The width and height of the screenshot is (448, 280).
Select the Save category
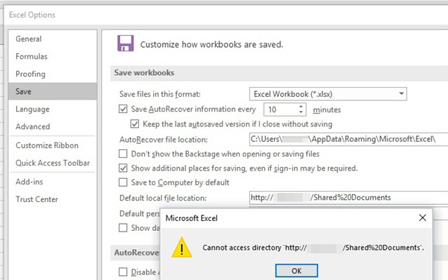[x=53, y=91]
